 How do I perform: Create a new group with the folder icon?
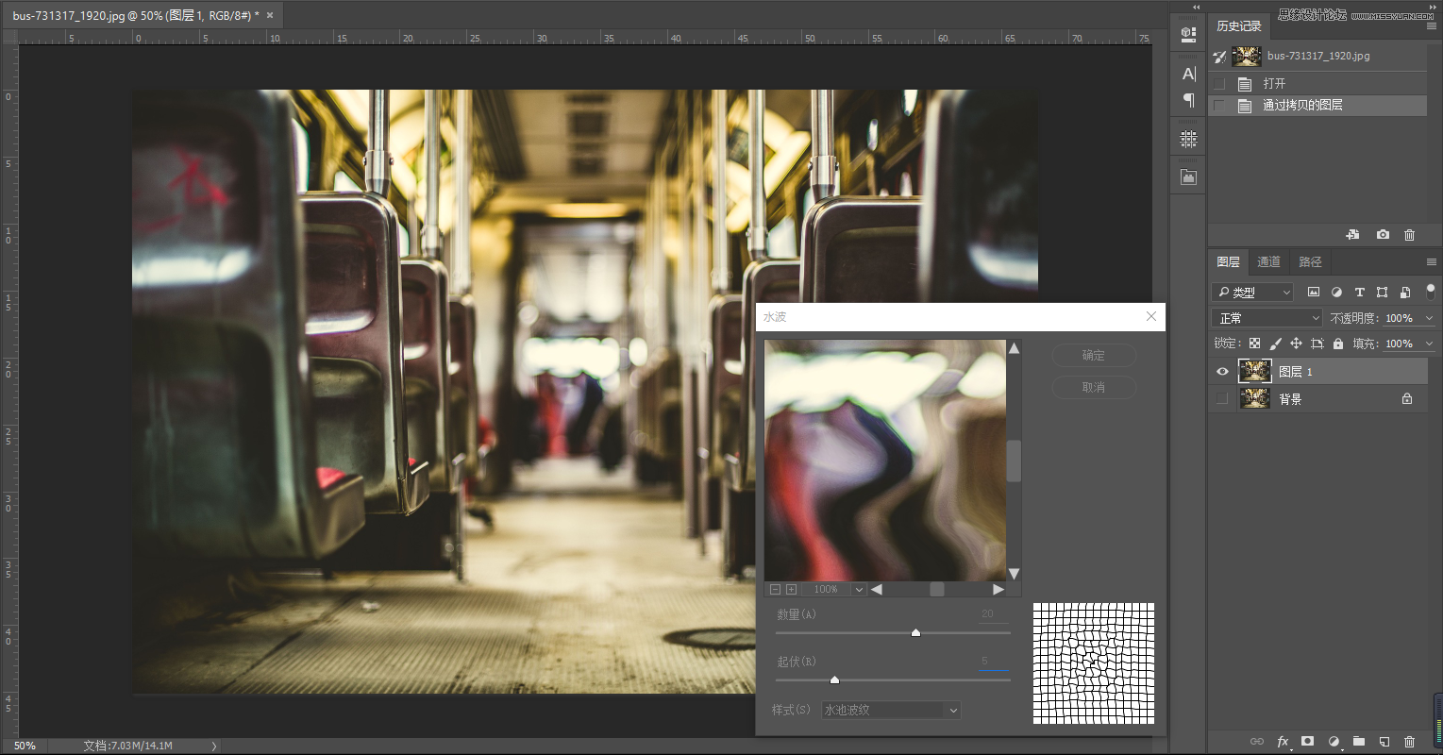[x=1358, y=742]
